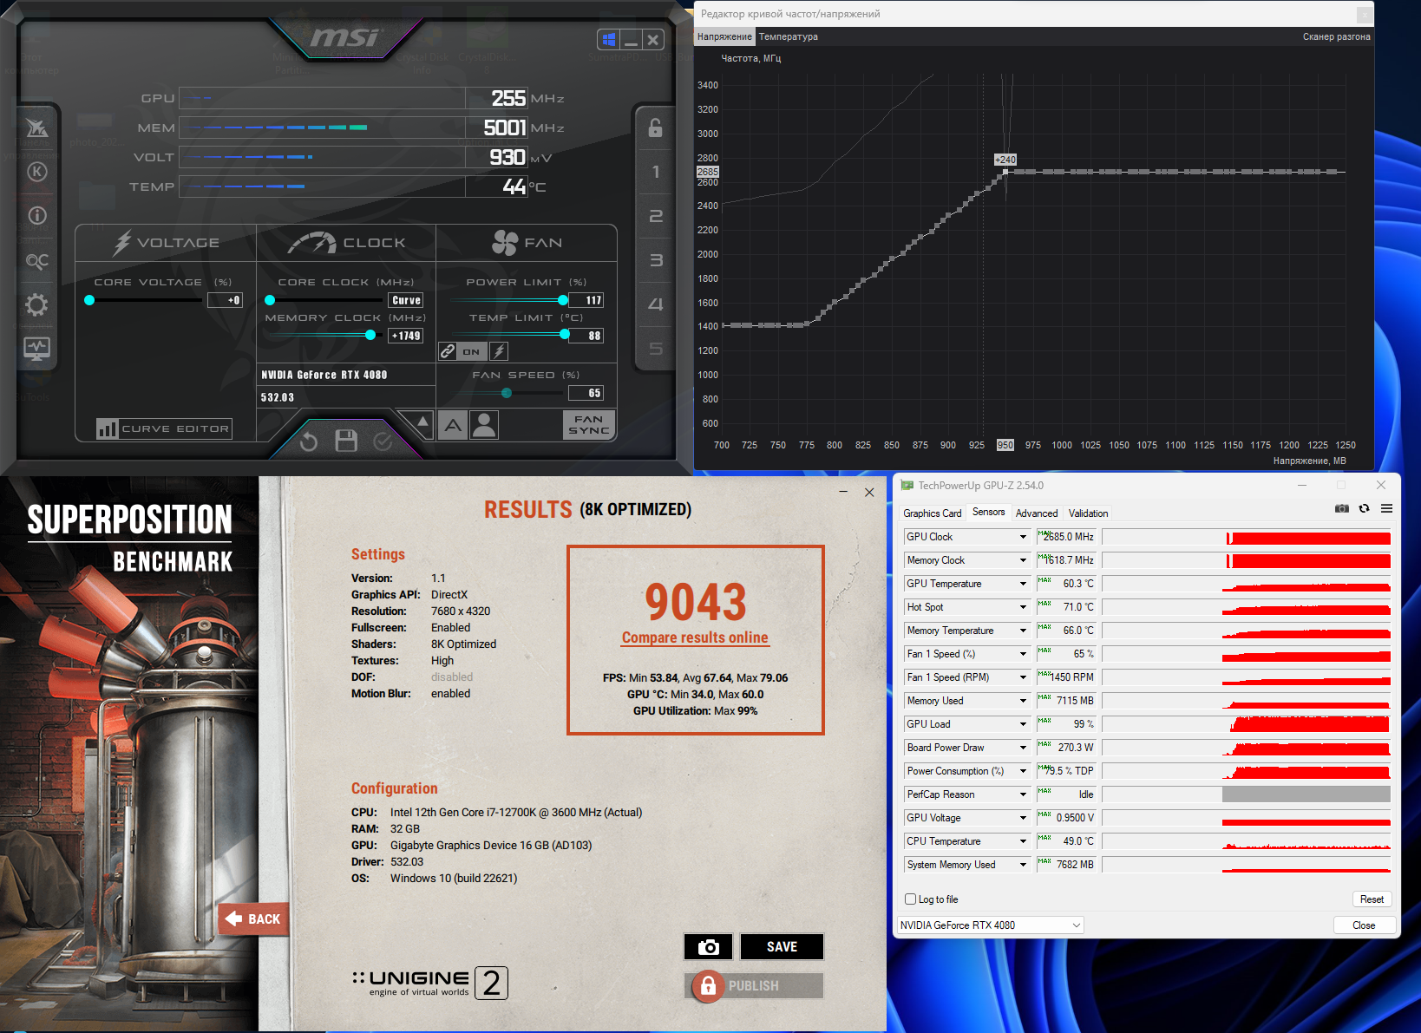Click the Memory Clock +1749 value field

tap(406, 336)
